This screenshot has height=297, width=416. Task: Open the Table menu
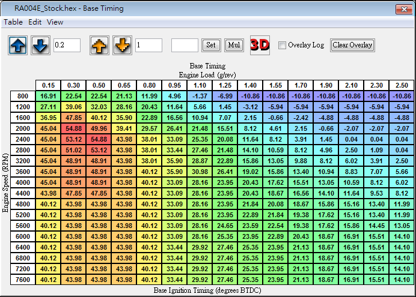13,22
